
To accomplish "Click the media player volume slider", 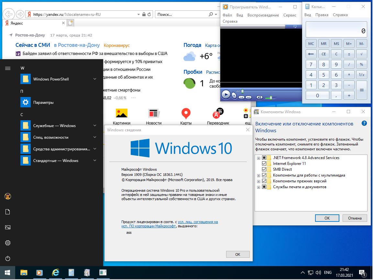I will click(271, 97).
